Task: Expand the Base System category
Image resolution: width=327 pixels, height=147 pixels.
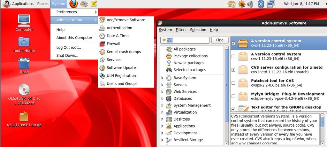Action: click(162, 78)
